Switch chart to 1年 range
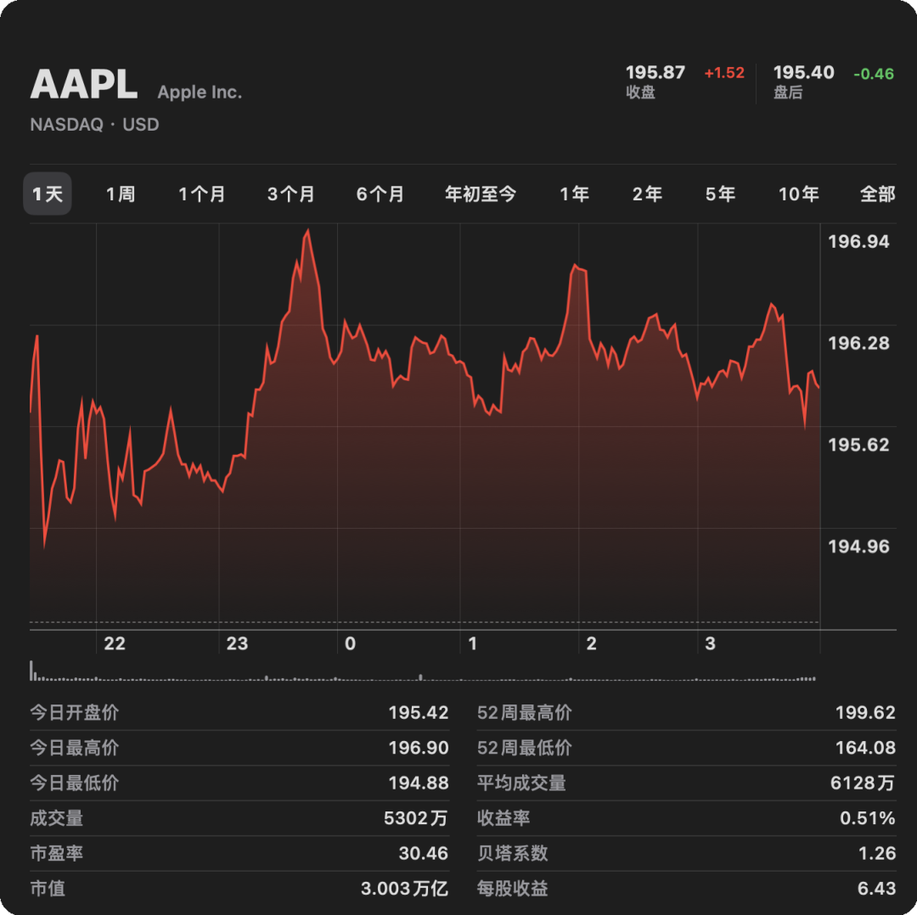The height and width of the screenshot is (915, 917). 574,194
